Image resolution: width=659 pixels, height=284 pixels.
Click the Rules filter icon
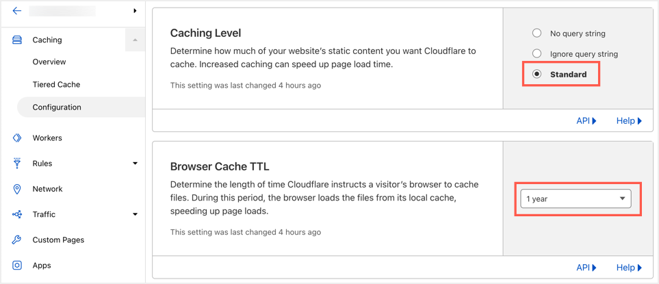(x=17, y=164)
